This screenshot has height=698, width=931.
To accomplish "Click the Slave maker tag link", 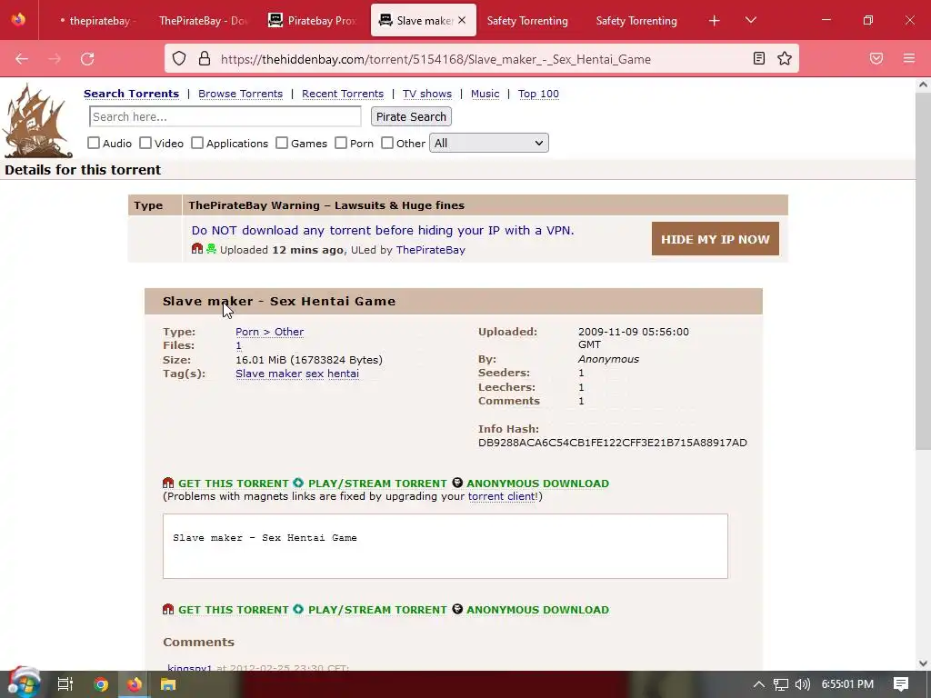I will click(268, 374).
